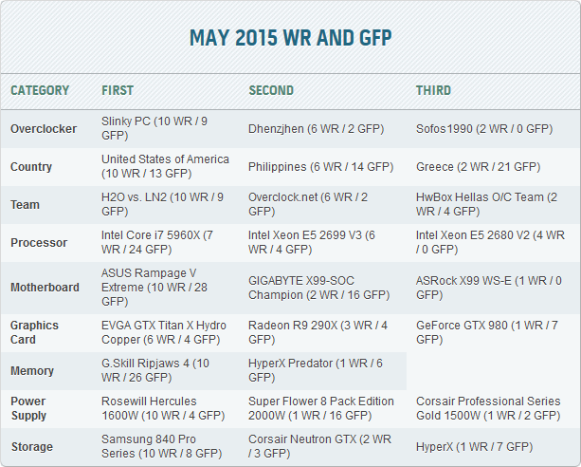Screen dimensions: 581x467
Task: Select the Memory row label
Action: (x=32, y=370)
